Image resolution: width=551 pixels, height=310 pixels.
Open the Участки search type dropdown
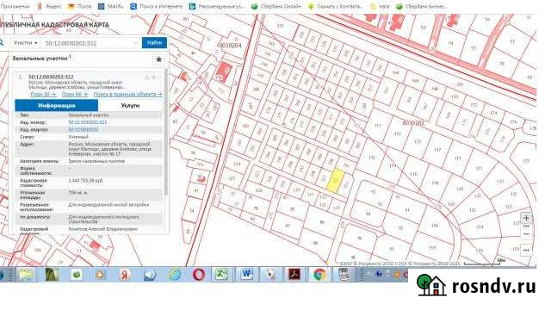[25, 43]
